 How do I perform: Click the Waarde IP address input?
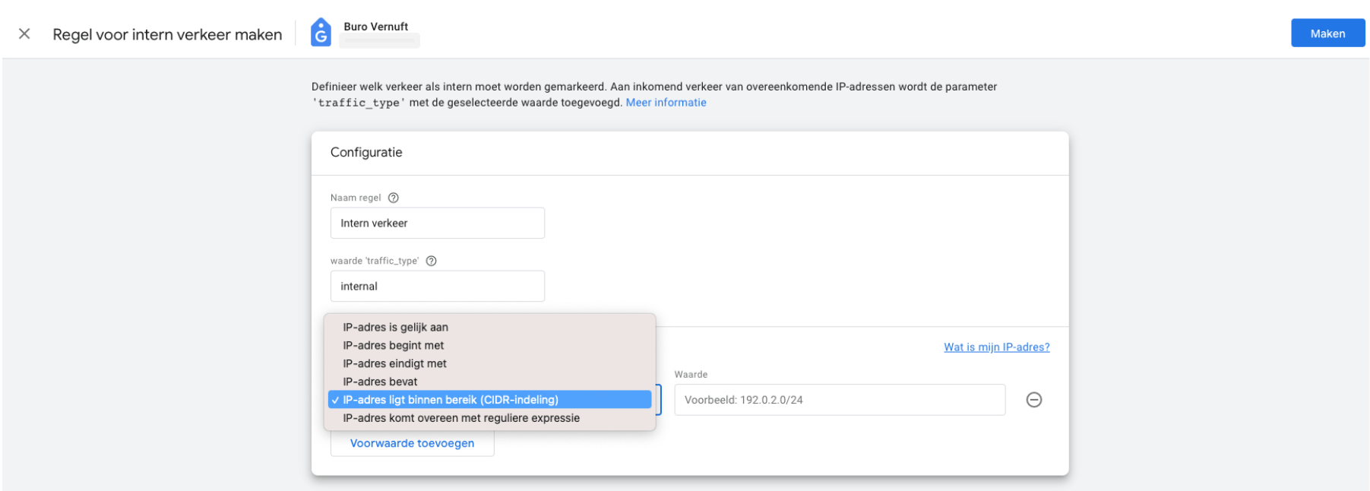839,400
